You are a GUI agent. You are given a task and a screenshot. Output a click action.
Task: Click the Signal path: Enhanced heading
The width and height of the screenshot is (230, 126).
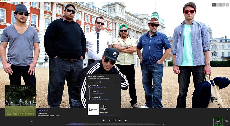pos(96,76)
